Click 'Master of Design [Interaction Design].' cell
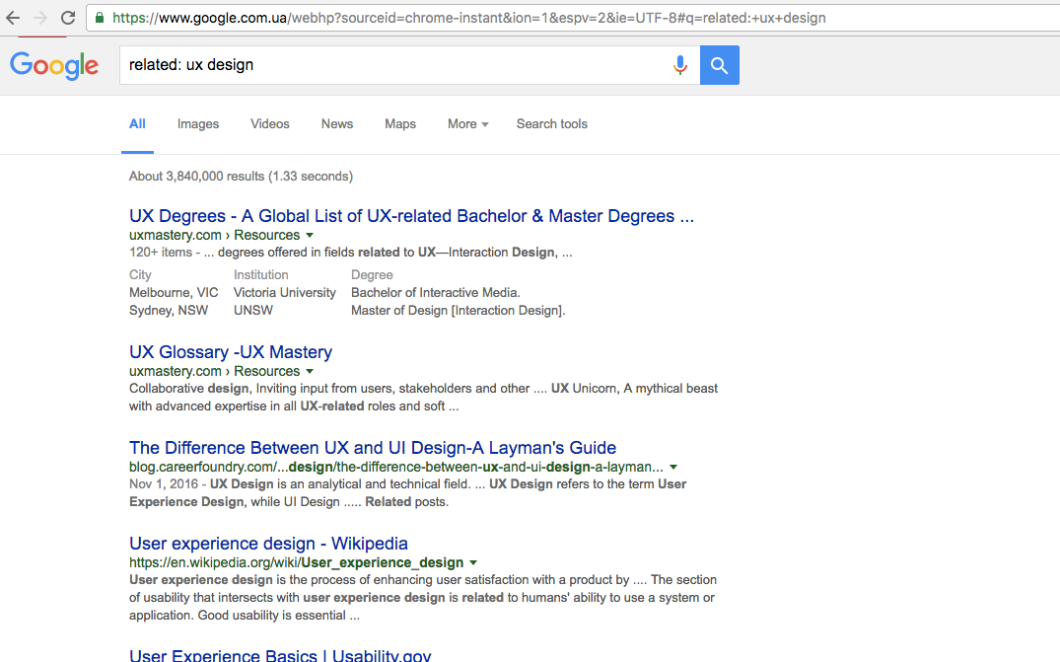 pos(458,310)
